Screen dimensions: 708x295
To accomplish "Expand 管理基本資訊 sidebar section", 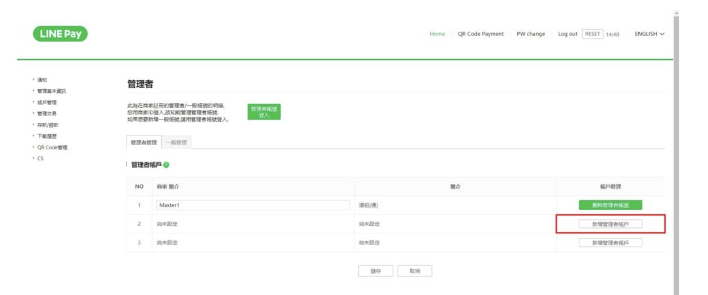I will click(x=51, y=91).
